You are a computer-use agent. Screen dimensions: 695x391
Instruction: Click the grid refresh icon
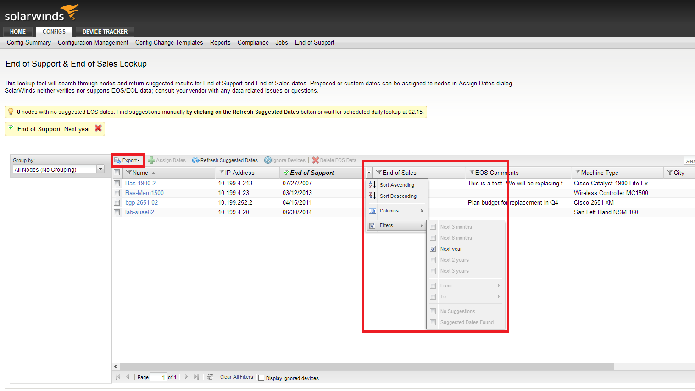(x=210, y=377)
